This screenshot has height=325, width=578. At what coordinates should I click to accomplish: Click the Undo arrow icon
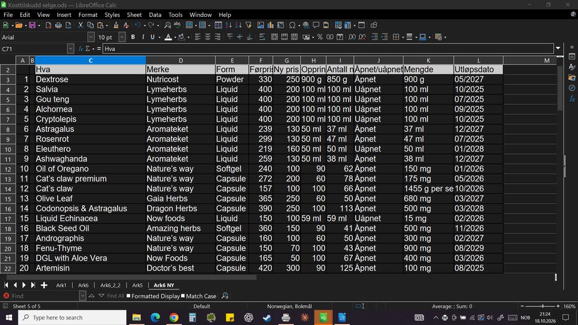click(x=138, y=25)
